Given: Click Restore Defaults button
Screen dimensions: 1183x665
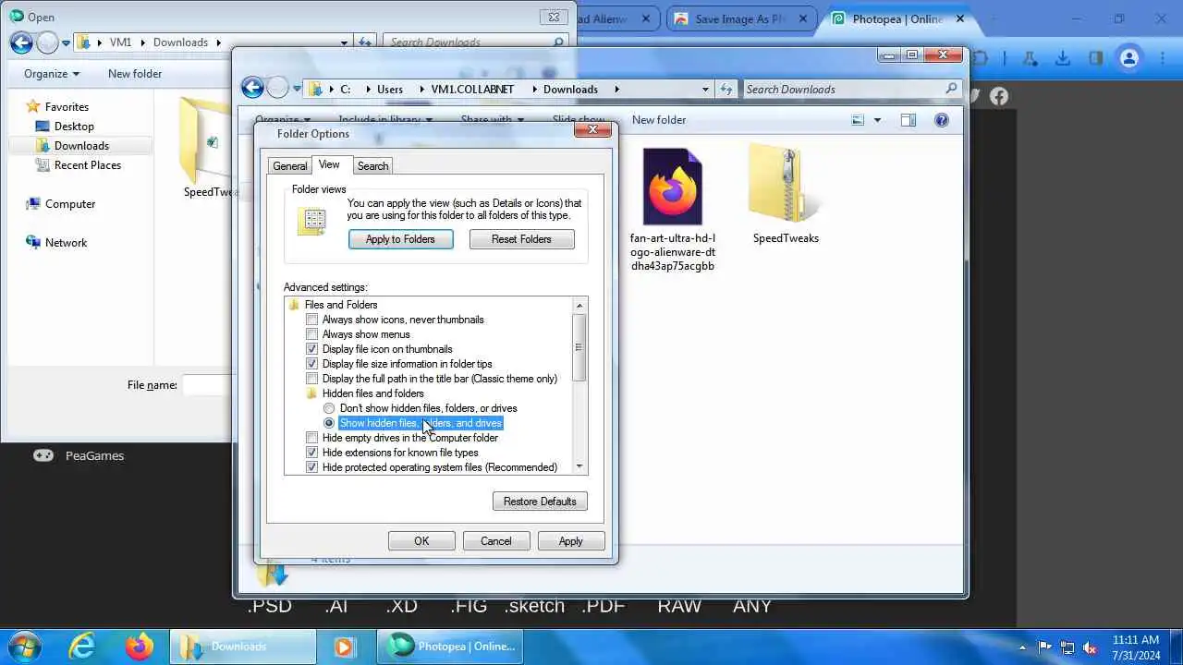Looking at the screenshot, I should [x=540, y=502].
